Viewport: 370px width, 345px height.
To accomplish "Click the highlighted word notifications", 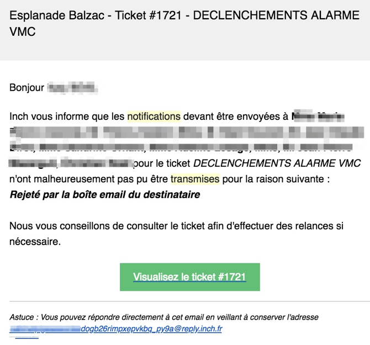I will point(154,116).
